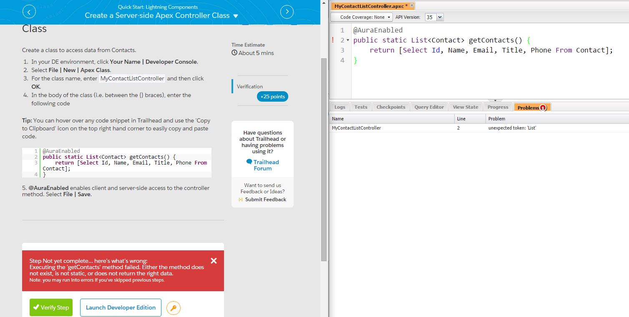Open the Query Editor tab

tap(429, 107)
